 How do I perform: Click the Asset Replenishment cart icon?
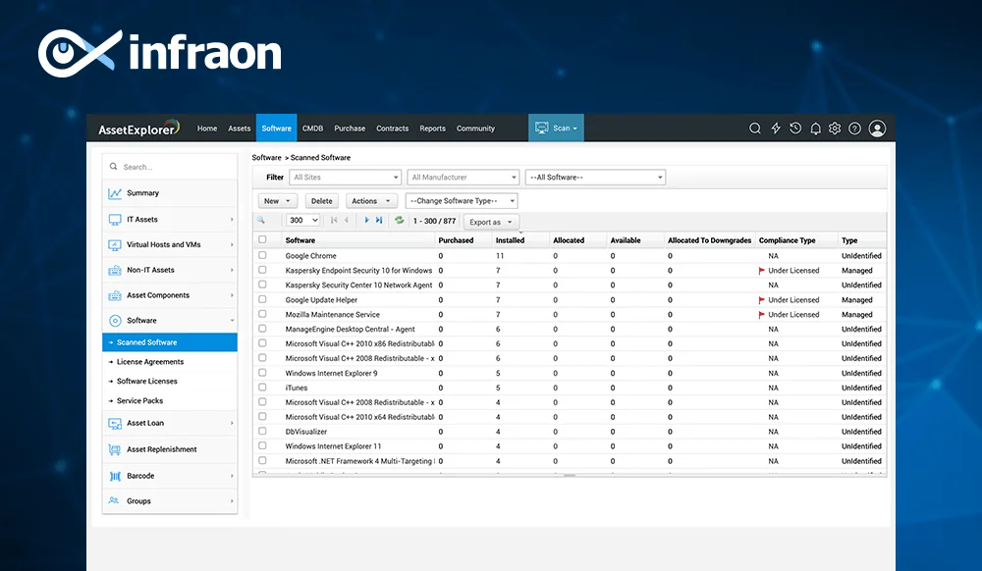115,449
